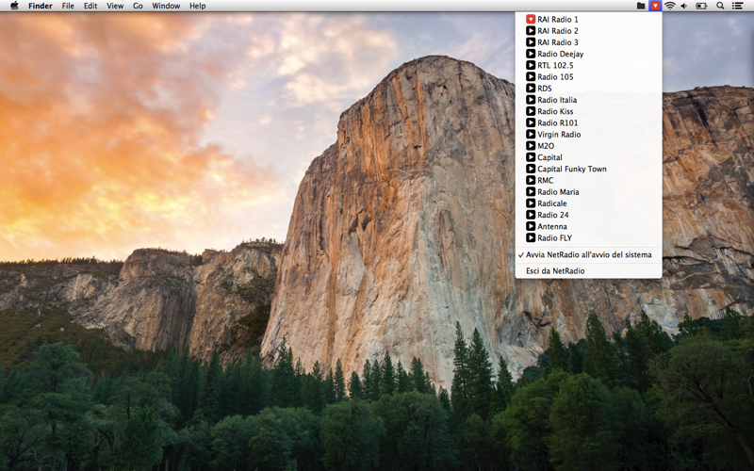Select the M2O station name
Image resolution: width=754 pixels, height=471 pixels.
[546, 146]
